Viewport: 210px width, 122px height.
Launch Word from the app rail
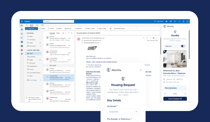point(22,42)
